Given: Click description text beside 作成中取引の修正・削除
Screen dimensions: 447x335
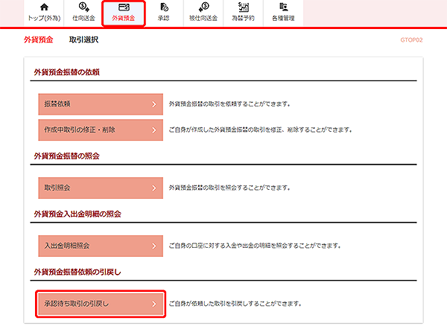Looking at the screenshot, I should (261, 130).
